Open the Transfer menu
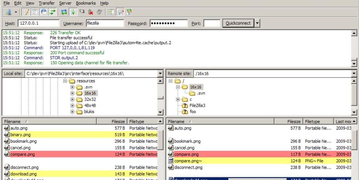This screenshot has height=180, width=359. tap(47, 3)
